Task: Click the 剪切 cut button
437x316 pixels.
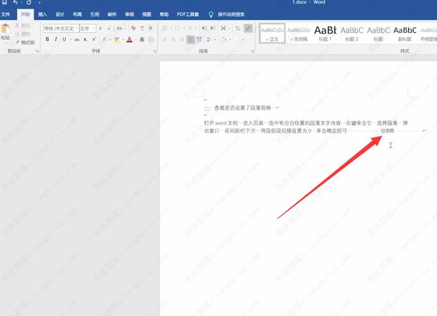Action: tap(23, 26)
